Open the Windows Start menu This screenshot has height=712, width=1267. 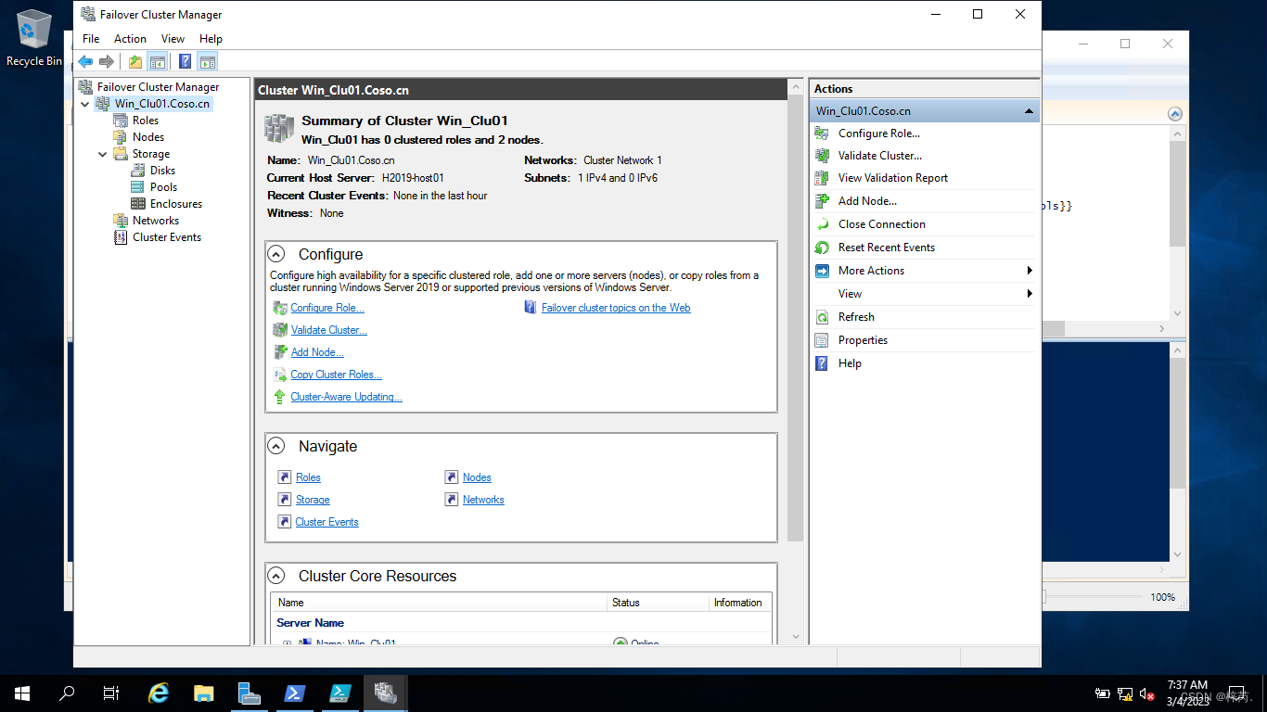(x=22, y=693)
